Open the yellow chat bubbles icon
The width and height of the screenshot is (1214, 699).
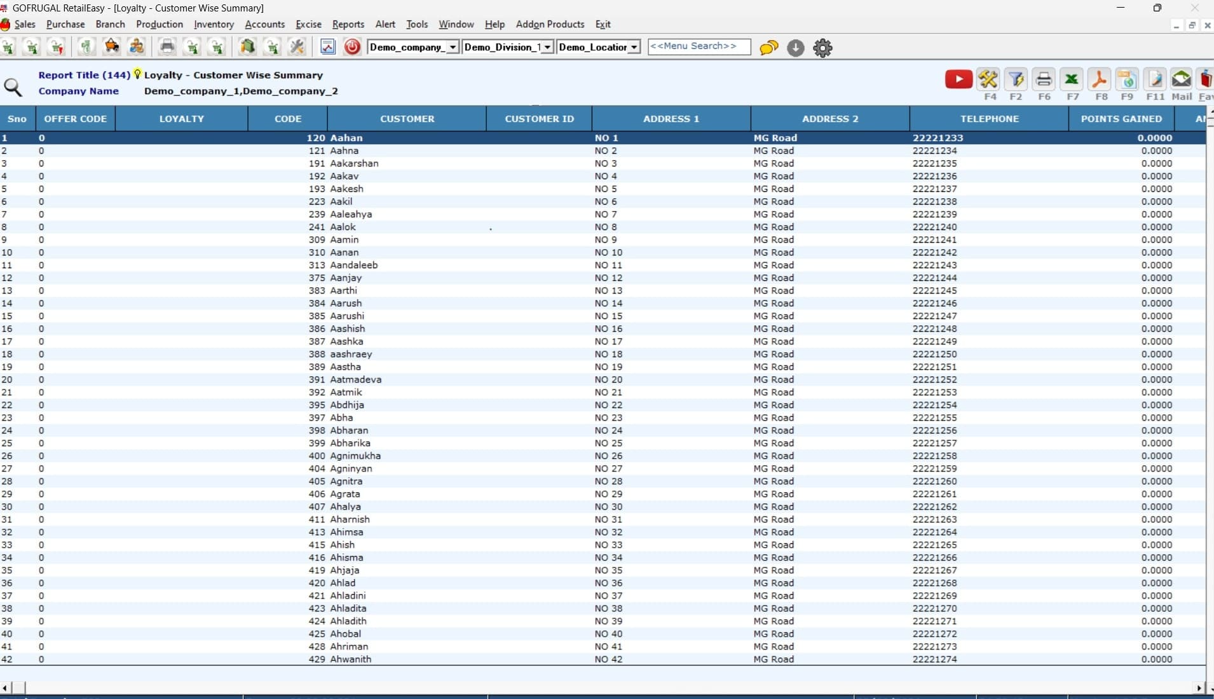[769, 48]
